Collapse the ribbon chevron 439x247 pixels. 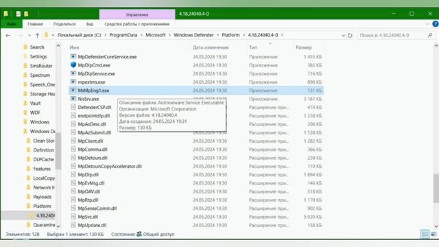(427, 24)
